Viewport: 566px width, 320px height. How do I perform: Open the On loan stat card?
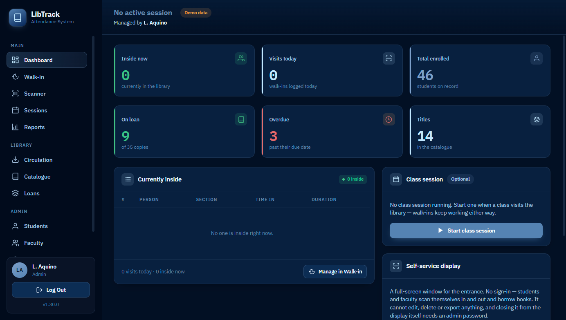(x=184, y=132)
